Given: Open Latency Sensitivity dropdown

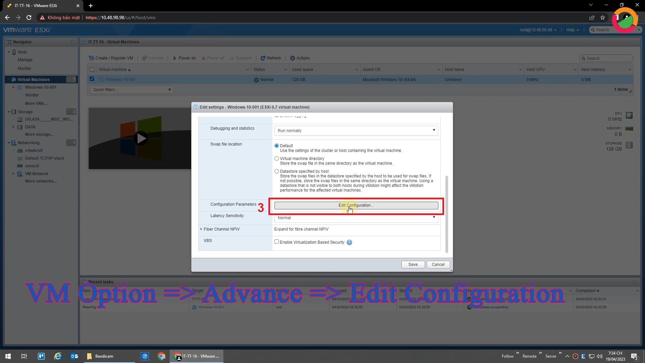Looking at the screenshot, I should (x=433, y=217).
